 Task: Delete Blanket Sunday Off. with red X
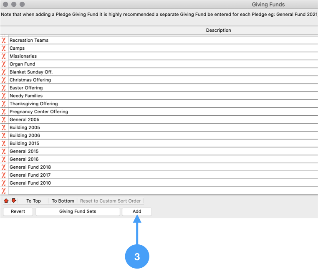[x=4, y=72]
